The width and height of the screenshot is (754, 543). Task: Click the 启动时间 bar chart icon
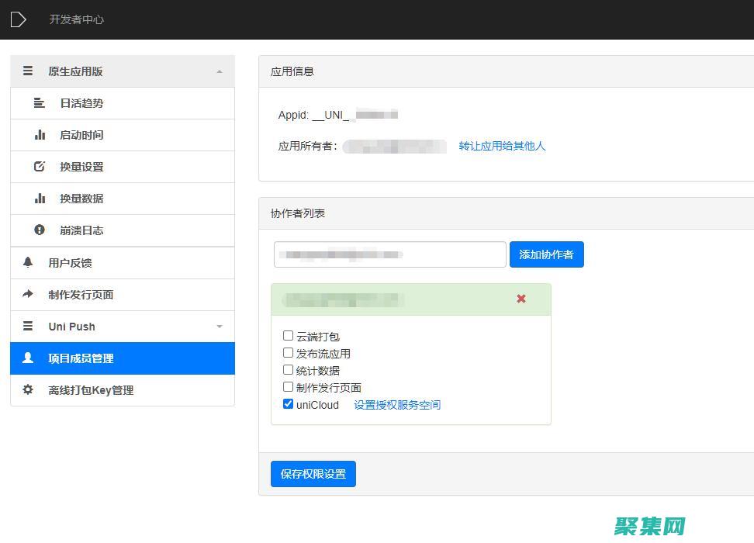pos(40,134)
